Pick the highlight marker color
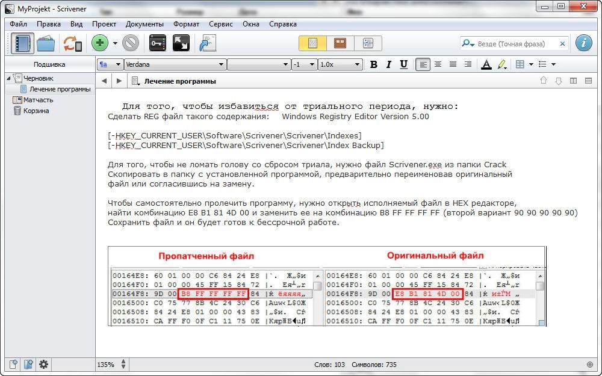This screenshot has height=376, width=602. tap(501, 64)
